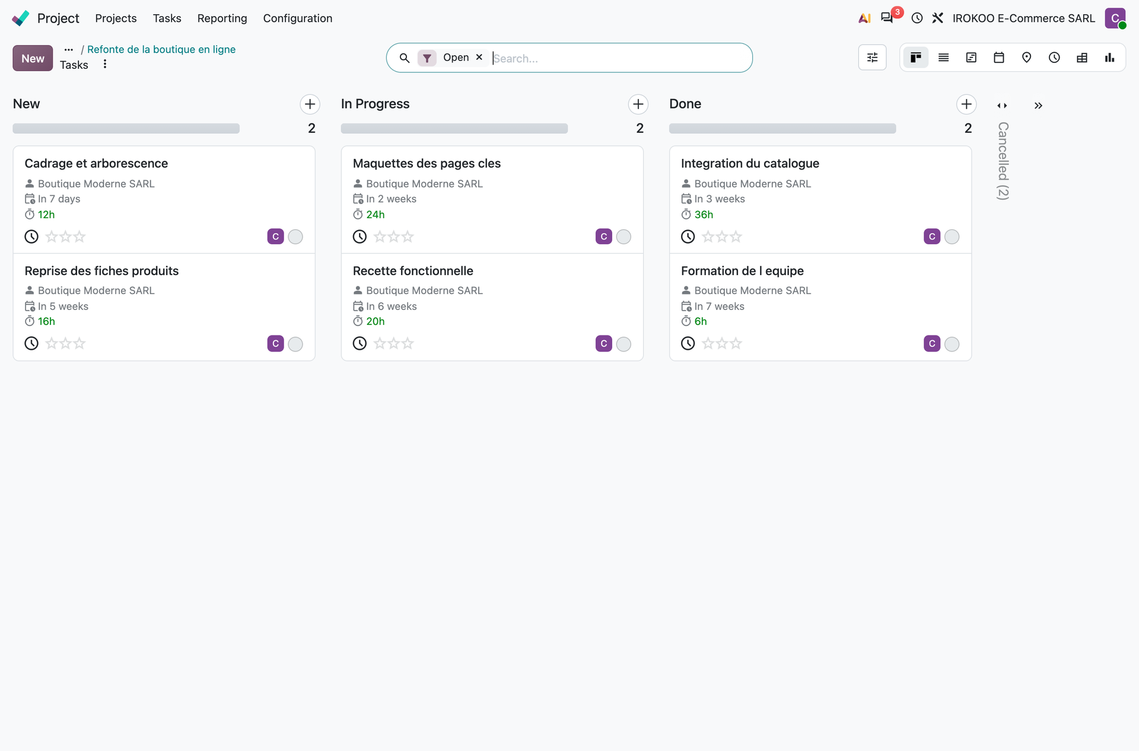Switch to Activity view clock icon

1054,57
